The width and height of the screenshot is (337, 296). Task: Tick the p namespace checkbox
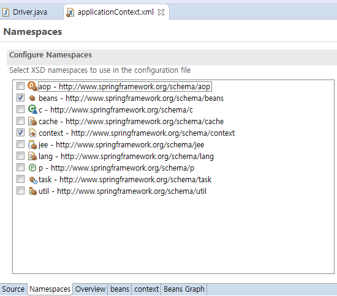tap(20, 168)
